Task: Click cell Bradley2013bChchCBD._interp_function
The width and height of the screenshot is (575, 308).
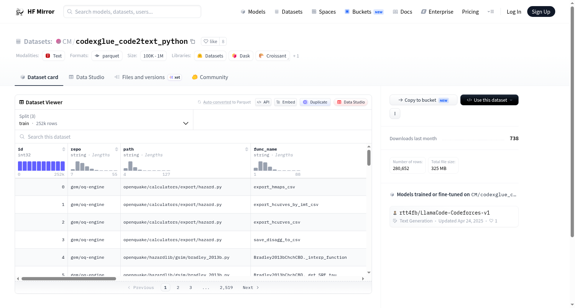Action: pos(308,257)
